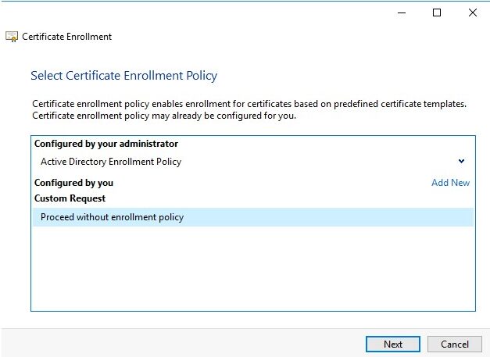The height and width of the screenshot is (357, 490).
Task: Click the Custom Request section header
Action: pyautogui.click(x=70, y=198)
